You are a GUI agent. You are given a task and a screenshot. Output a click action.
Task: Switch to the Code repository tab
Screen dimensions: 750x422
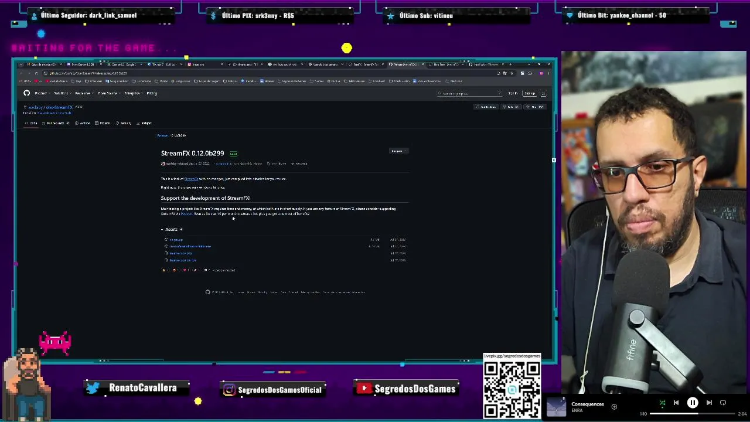31,123
